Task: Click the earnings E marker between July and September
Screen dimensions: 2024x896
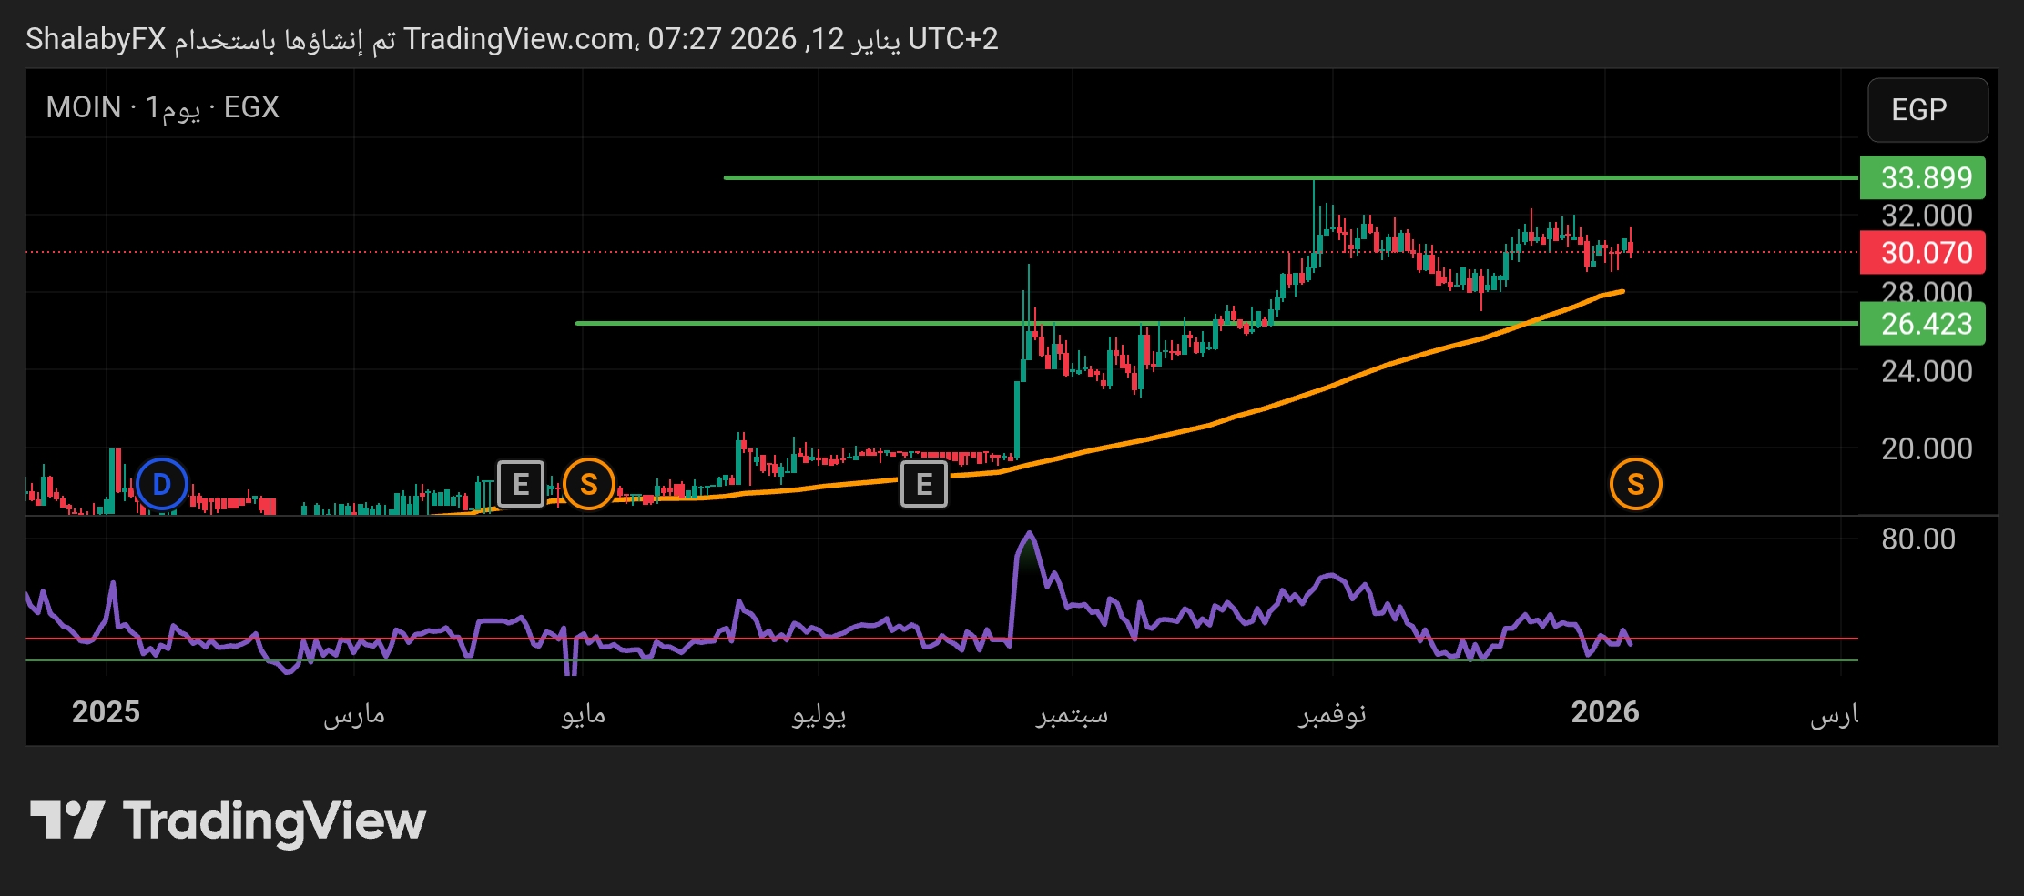Action: (x=923, y=484)
